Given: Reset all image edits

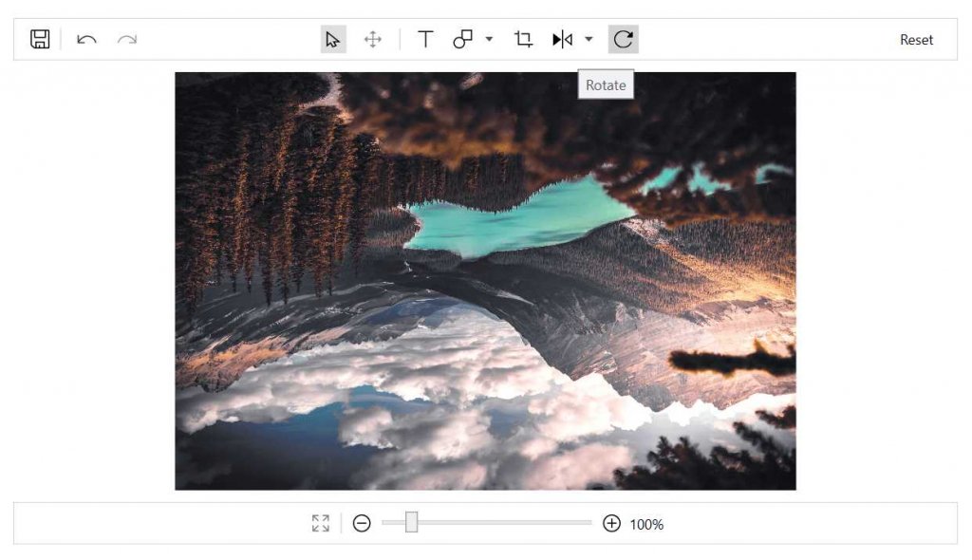Looking at the screenshot, I should click(916, 39).
